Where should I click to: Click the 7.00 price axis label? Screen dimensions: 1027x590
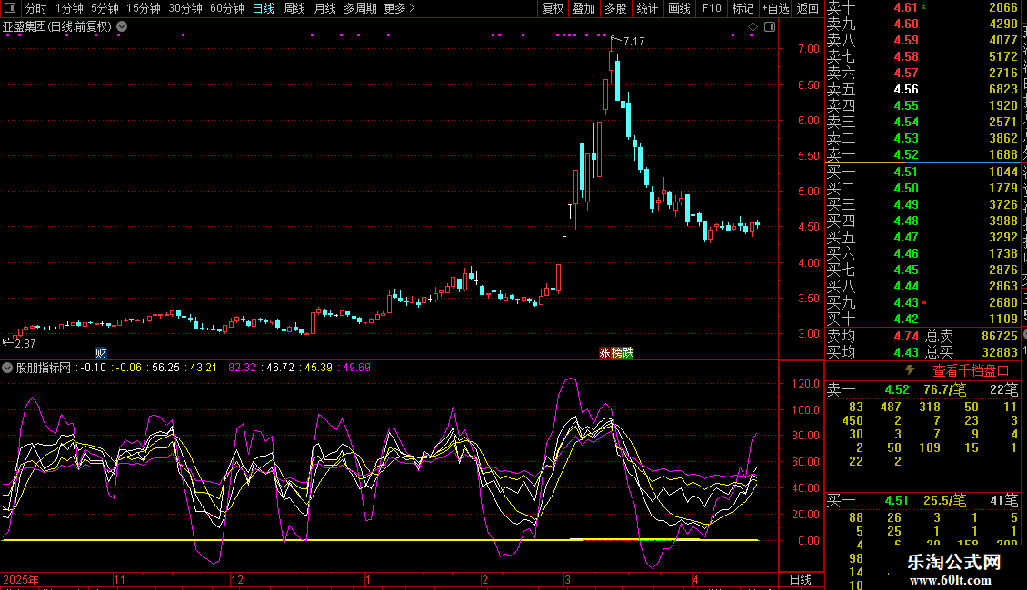coord(809,49)
